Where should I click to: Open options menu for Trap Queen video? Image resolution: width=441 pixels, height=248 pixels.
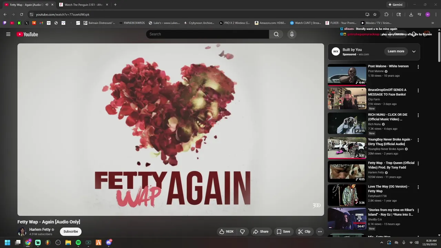pos(418,164)
